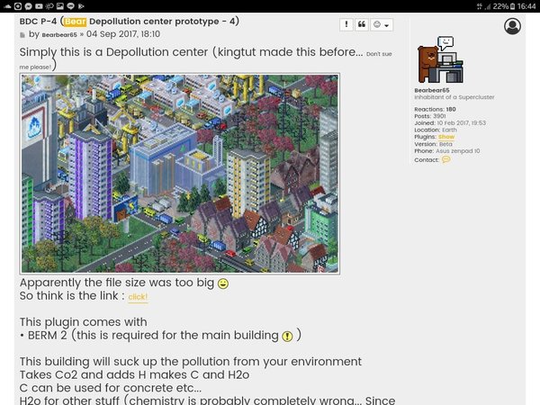Click the 'Reactions: 180' text

[435, 109]
